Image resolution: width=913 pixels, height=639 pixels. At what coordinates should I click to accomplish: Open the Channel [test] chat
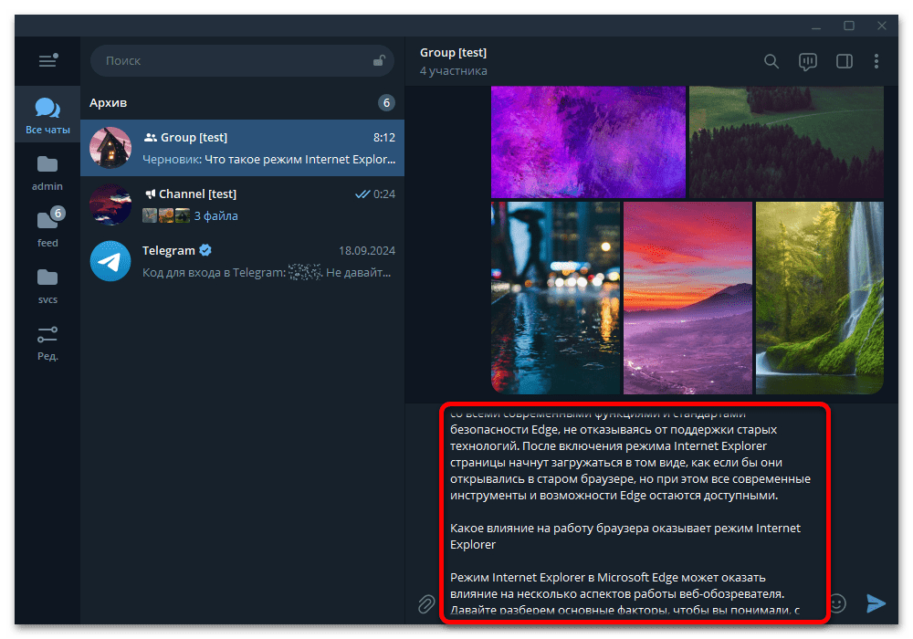(242, 204)
